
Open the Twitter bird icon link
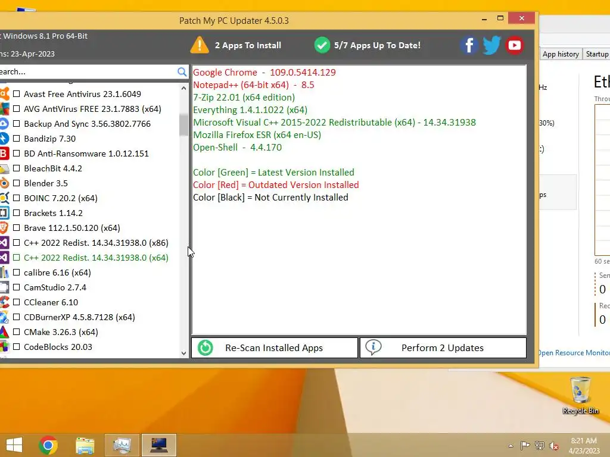point(491,45)
